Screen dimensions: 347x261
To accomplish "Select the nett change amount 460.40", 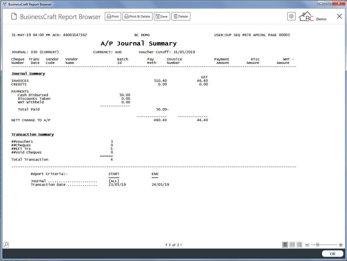I will pos(160,120).
